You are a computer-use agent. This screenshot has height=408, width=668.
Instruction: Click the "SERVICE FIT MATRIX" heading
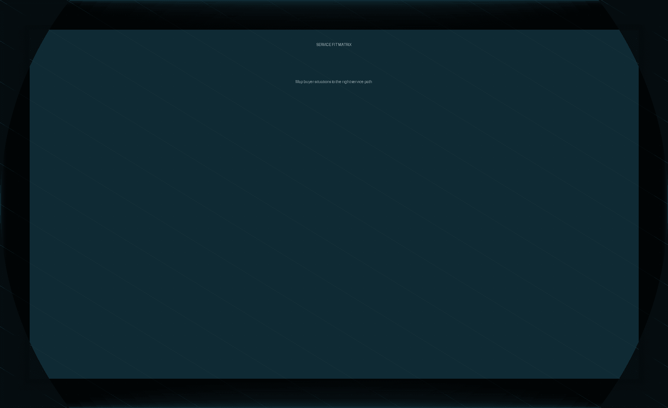pyautogui.click(x=334, y=45)
